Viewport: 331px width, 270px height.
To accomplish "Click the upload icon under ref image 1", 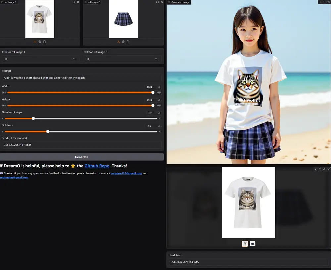I will [35, 42].
